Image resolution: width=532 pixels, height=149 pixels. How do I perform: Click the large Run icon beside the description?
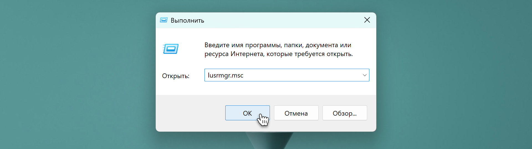pos(170,49)
